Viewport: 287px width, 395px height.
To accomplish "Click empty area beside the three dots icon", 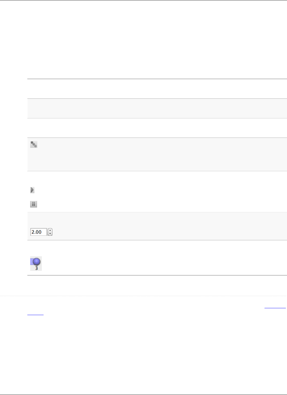I will click(x=162, y=154).
